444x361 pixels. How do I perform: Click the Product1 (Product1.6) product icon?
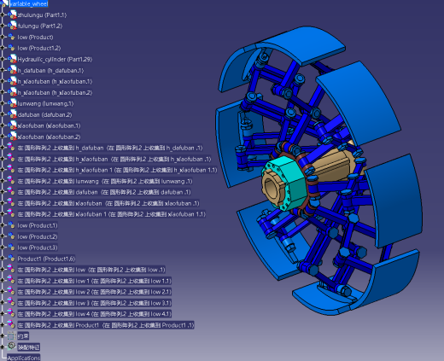click(11, 259)
